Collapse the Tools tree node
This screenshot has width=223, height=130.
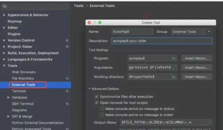[x=4, y=66]
